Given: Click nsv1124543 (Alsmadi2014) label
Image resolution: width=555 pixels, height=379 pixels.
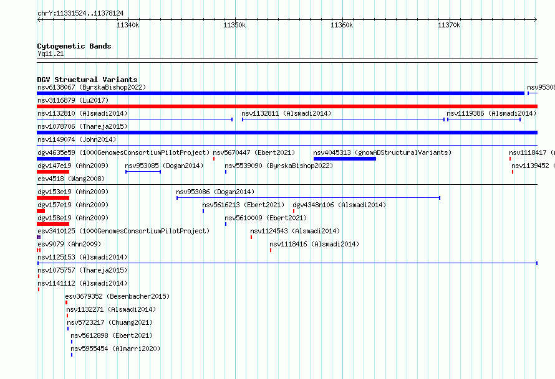Looking at the screenshot, I should click(295, 231).
